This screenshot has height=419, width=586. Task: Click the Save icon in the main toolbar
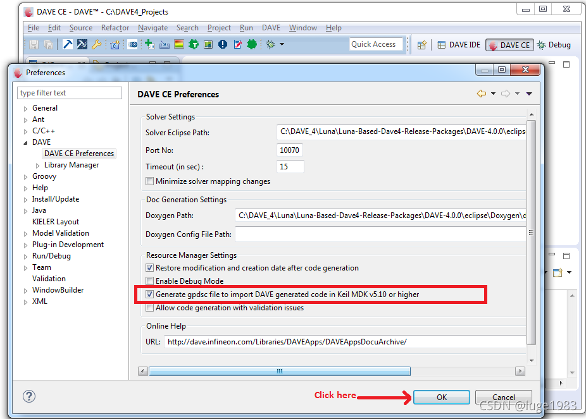coord(34,45)
